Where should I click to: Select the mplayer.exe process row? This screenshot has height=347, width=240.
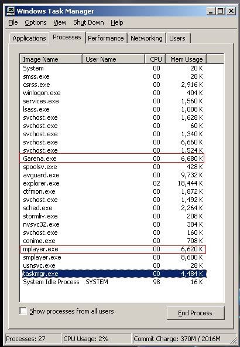click(113, 249)
